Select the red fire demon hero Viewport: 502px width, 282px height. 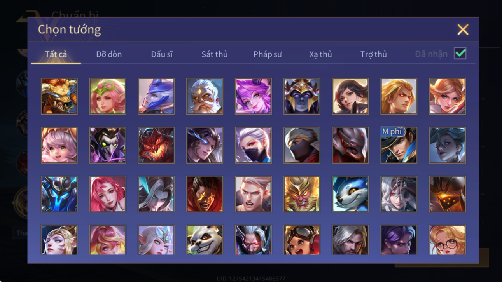tap(156, 145)
